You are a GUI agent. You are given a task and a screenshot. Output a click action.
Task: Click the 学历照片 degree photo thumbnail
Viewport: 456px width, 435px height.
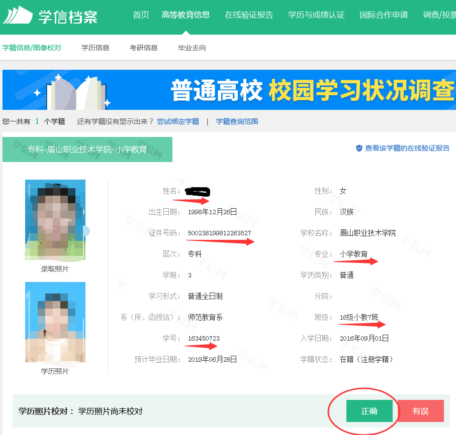click(55, 322)
